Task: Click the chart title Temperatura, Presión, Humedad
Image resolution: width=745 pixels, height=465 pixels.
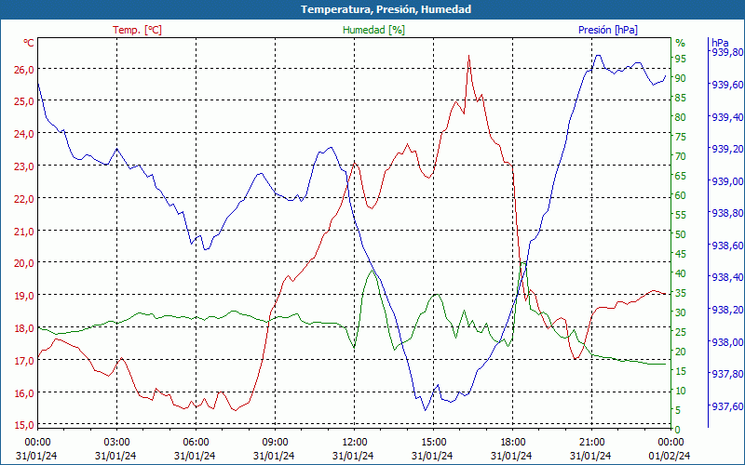Action: tap(386, 9)
